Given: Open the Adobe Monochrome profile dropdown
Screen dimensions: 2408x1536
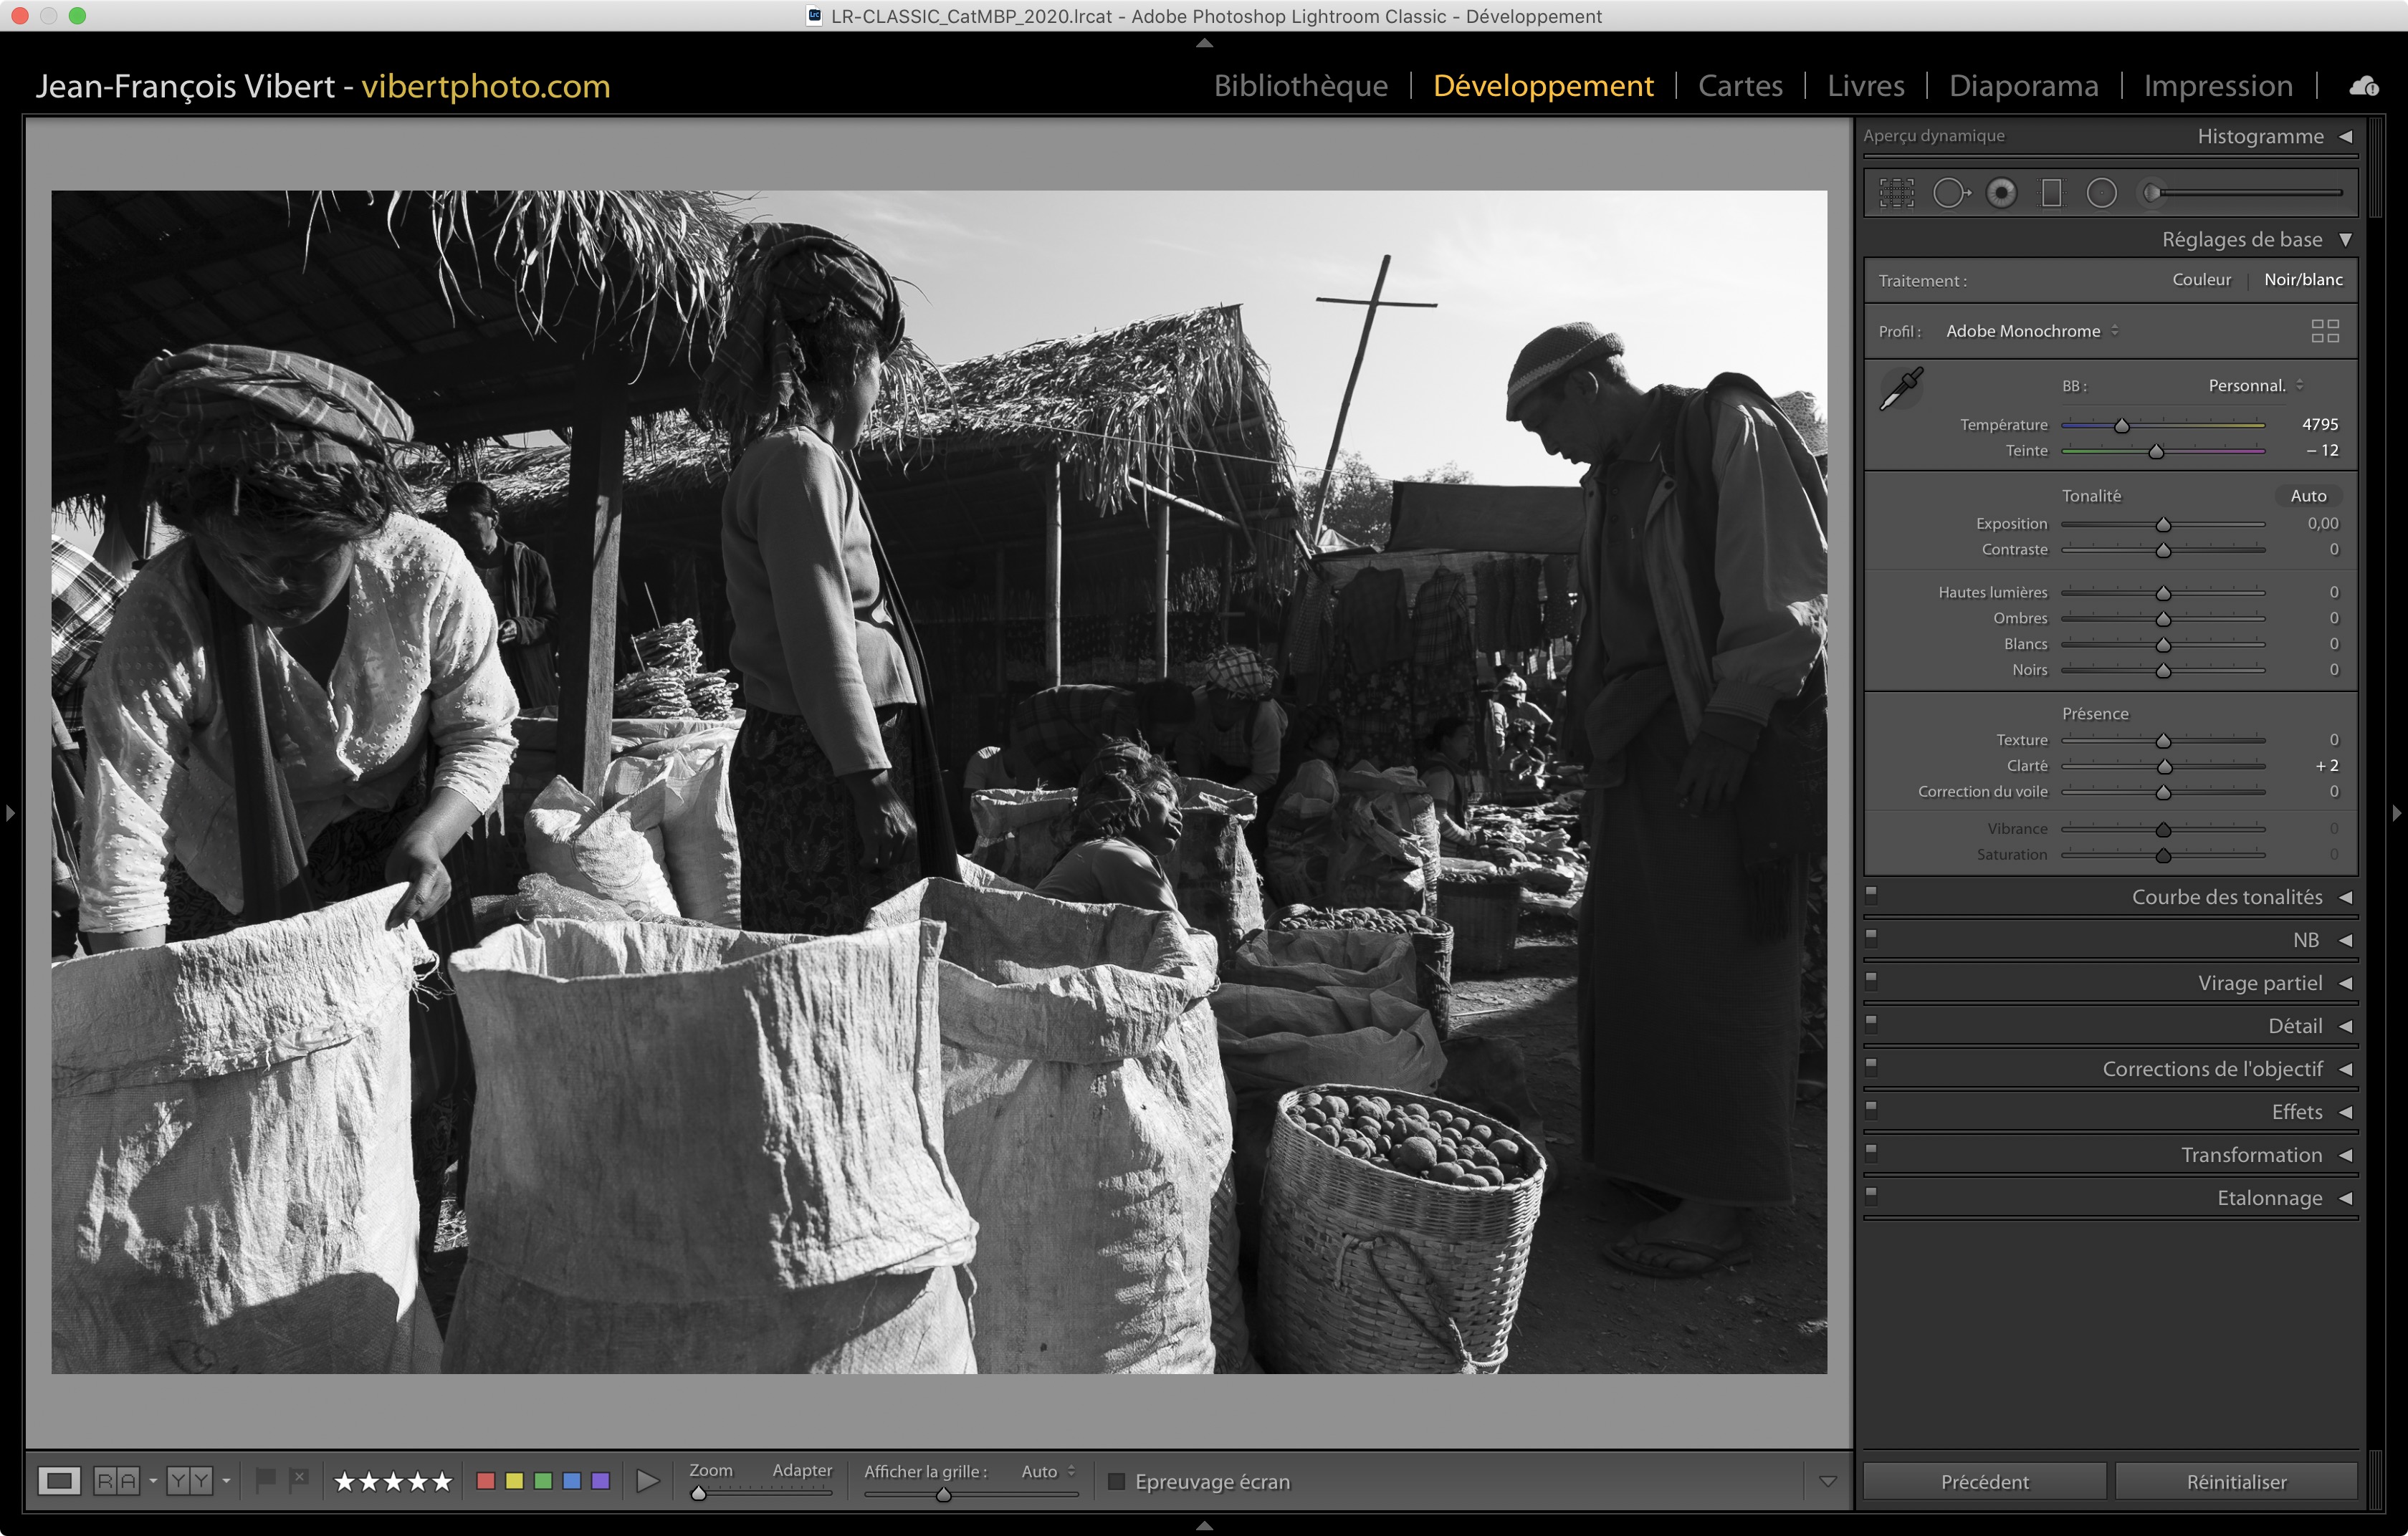Looking at the screenshot, I should pos(2032,331).
